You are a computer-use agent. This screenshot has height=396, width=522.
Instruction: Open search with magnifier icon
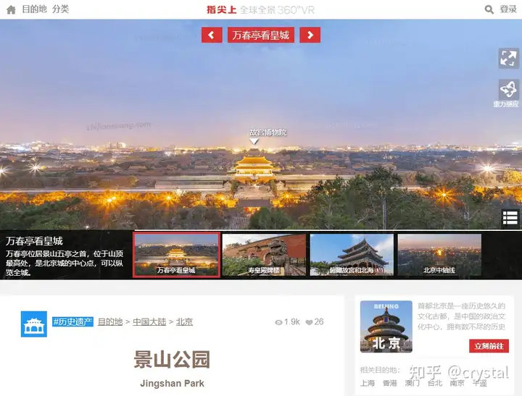[x=489, y=9]
